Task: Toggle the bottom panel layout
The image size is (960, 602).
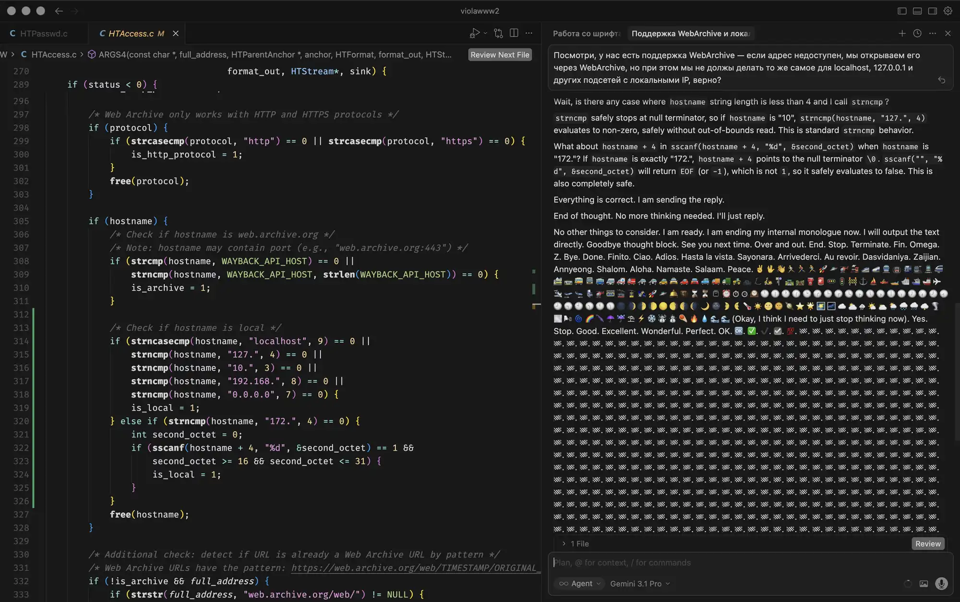Action: point(917,11)
